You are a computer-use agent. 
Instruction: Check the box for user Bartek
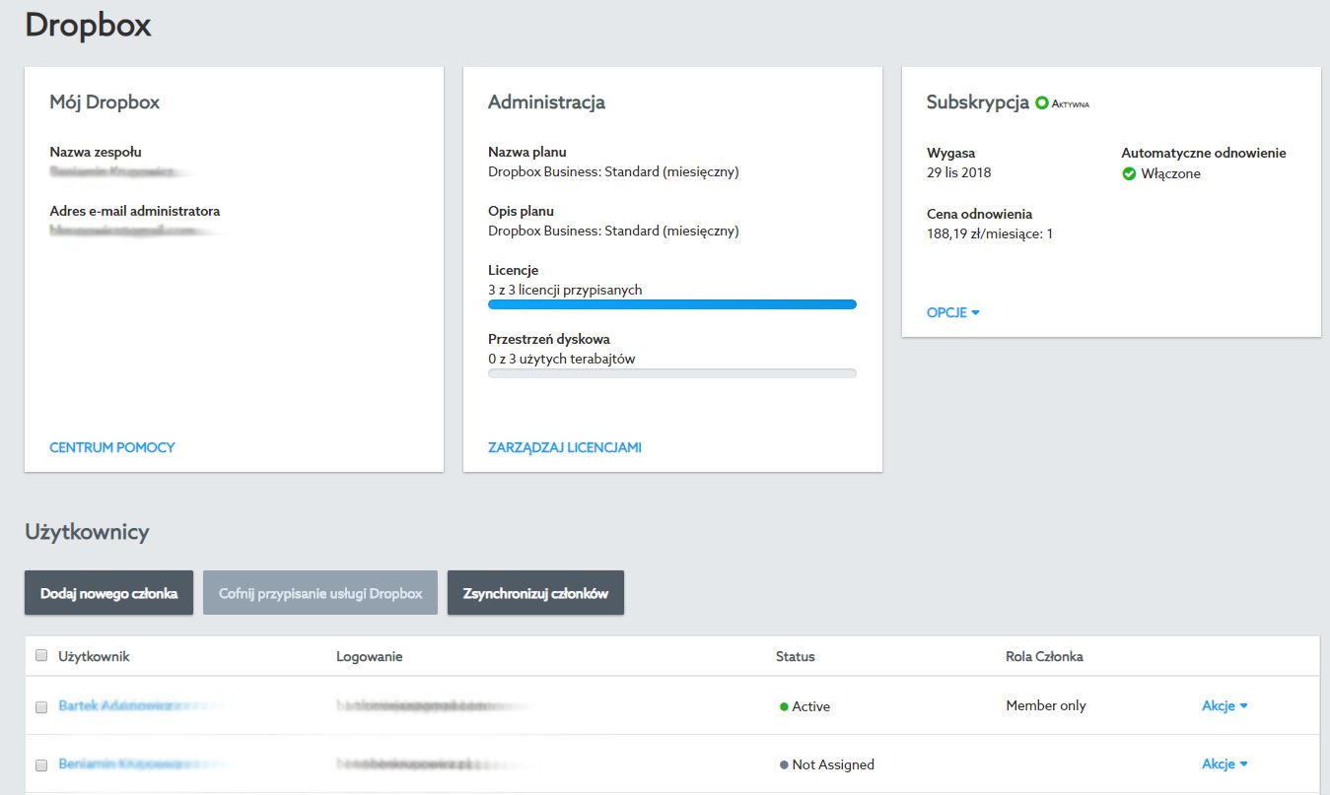tap(41, 707)
